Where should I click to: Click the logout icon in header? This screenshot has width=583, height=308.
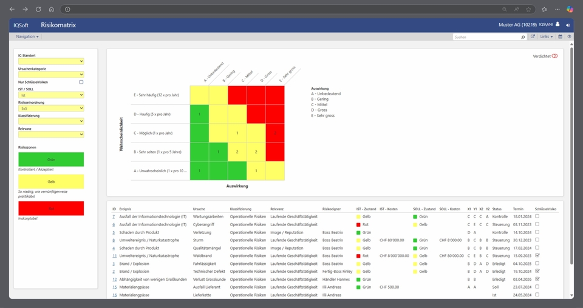568,25
